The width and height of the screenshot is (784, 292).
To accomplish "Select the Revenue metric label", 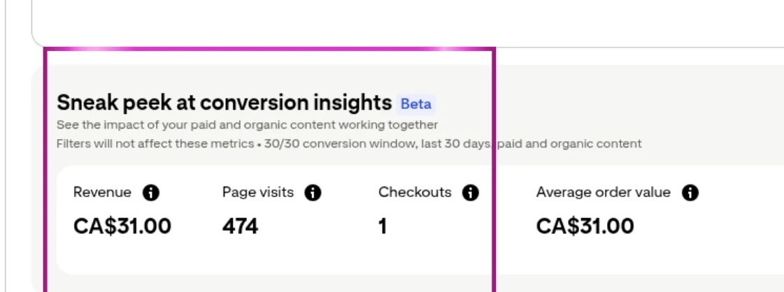I will [102, 193].
